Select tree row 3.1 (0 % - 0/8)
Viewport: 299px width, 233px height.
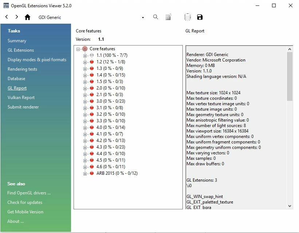[x=110, y=108]
